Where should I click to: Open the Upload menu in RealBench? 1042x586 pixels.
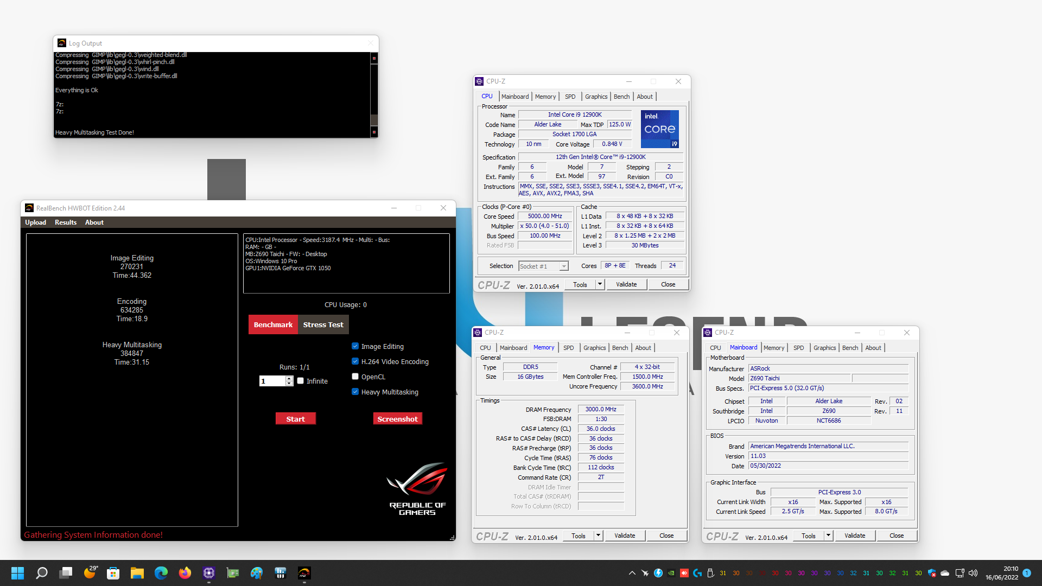click(x=35, y=222)
